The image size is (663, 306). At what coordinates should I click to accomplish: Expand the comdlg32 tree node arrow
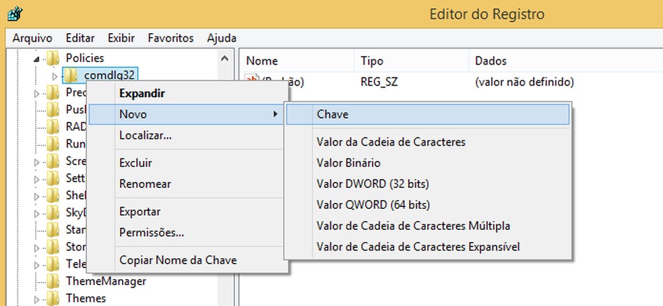[x=55, y=75]
